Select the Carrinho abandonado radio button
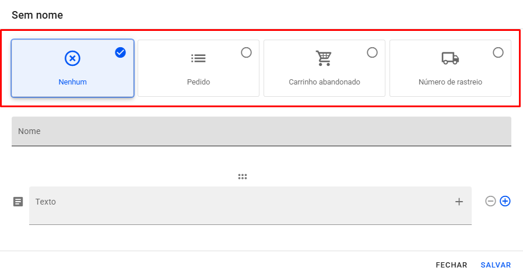This screenshot has width=523, height=278. point(372,52)
